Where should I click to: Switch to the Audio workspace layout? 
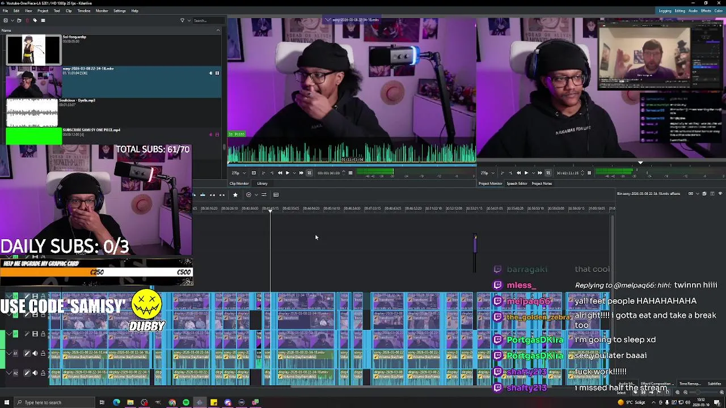pyautogui.click(x=693, y=11)
